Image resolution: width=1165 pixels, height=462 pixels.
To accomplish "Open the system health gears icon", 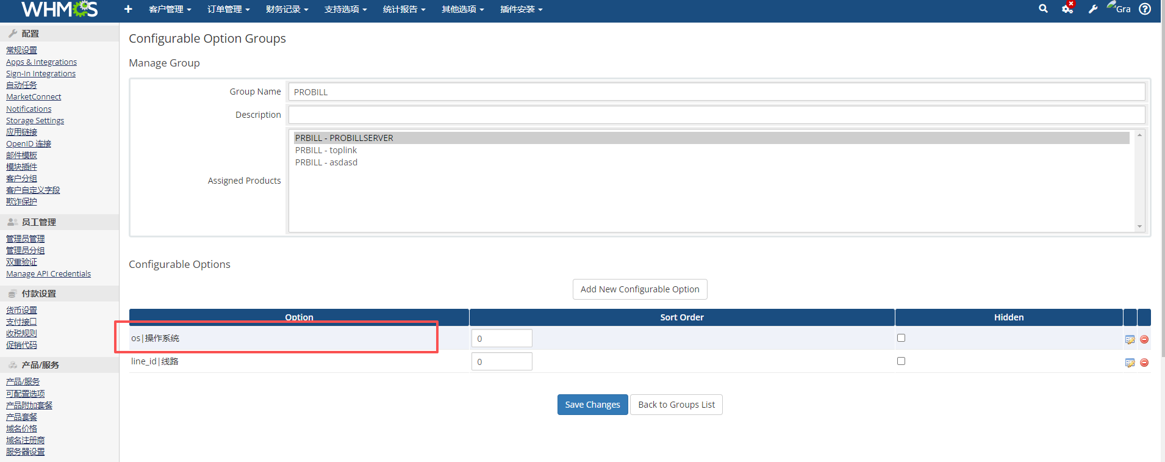I will [x=1067, y=9].
